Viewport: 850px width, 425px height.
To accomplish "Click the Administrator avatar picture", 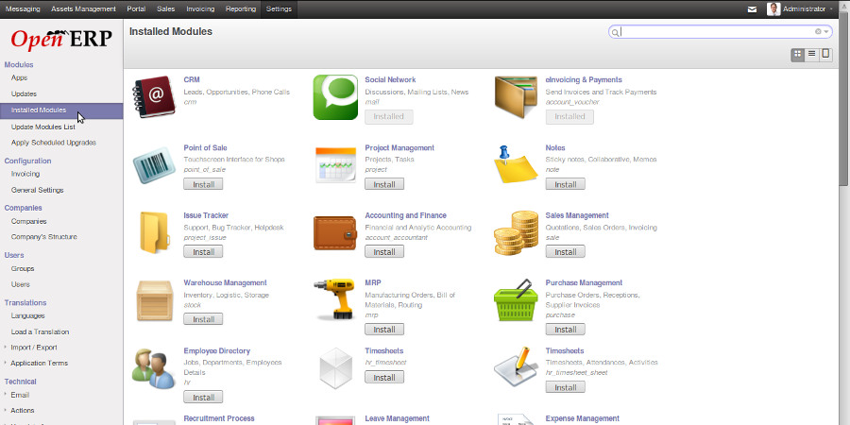I will [x=773, y=8].
